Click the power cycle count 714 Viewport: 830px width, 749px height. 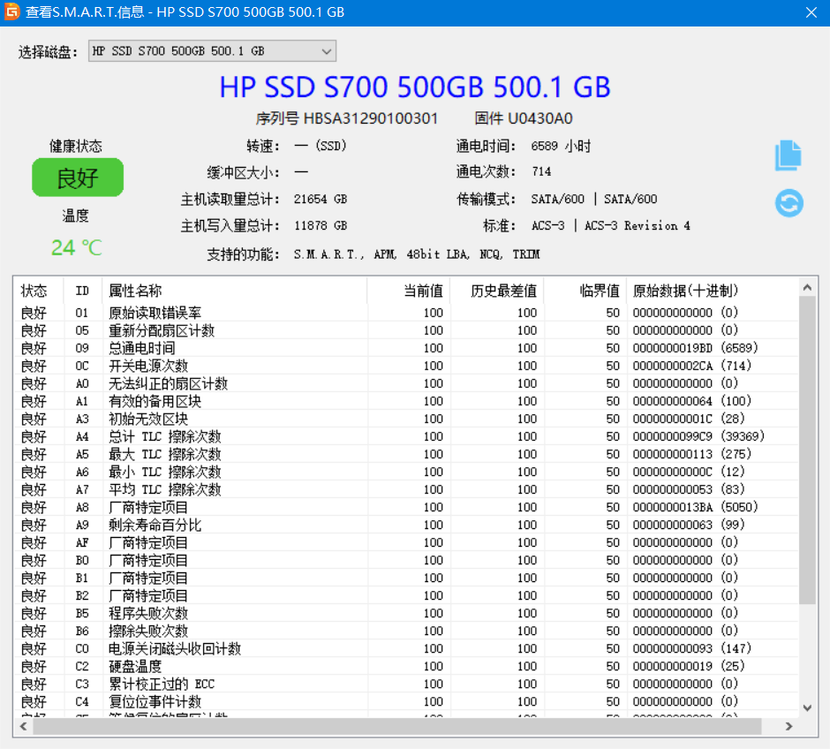(x=541, y=171)
